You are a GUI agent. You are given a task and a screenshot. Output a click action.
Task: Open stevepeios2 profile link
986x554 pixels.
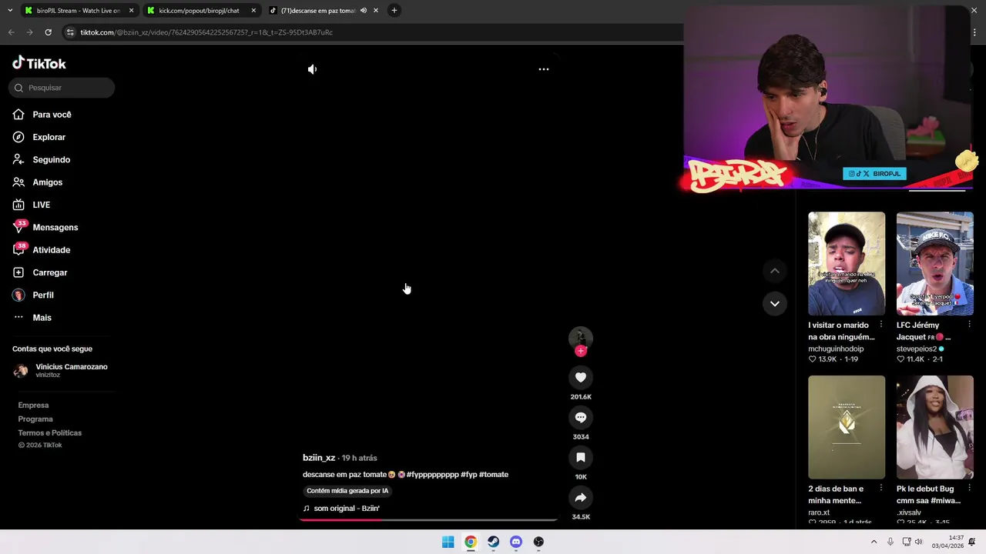tap(917, 349)
